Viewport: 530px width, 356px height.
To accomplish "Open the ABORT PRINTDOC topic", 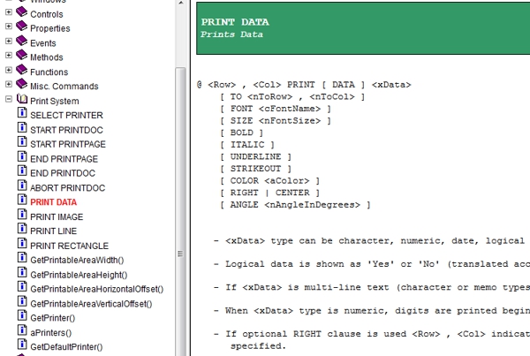I will pos(68,188).
